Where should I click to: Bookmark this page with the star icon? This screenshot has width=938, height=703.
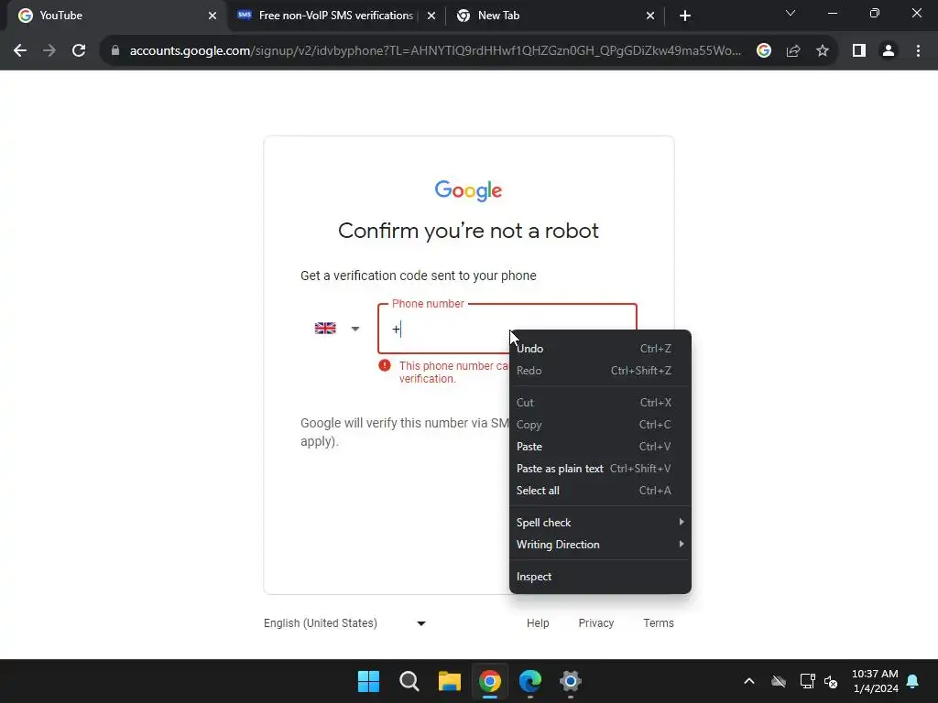(823, 51)
